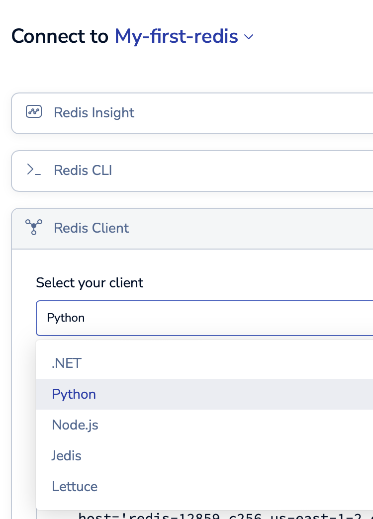Collapse the Redis Client section by its label
This screenshot has height=519, width=373.
point(91,228)
